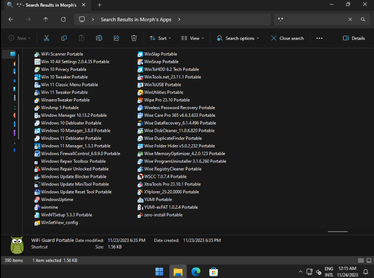
Task: Open the New dropdown menu
Action: pyautogui.click(x=20, y=38)
